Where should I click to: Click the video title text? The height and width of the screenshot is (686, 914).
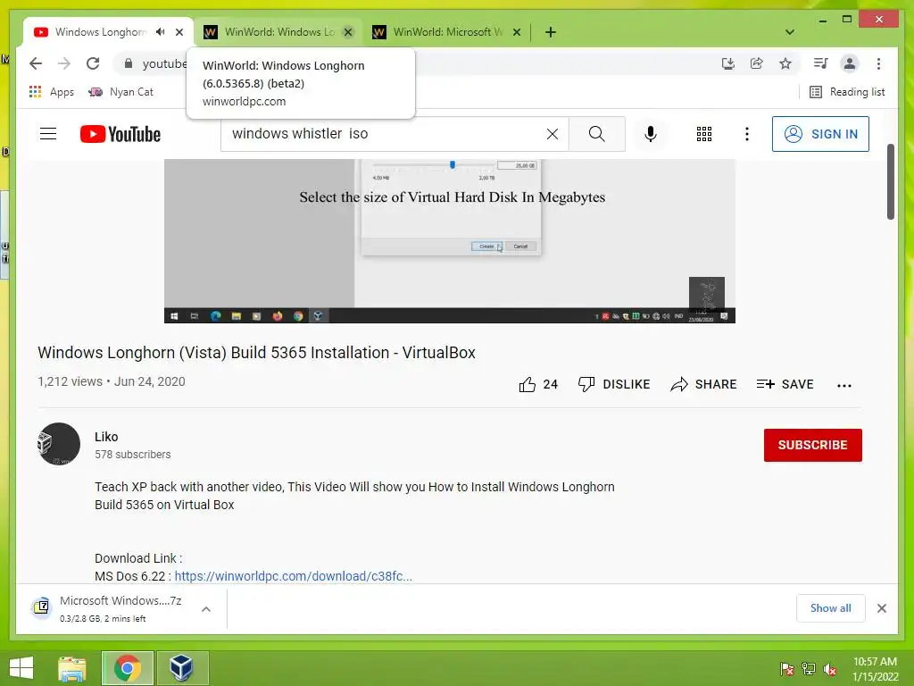point(256,353)
